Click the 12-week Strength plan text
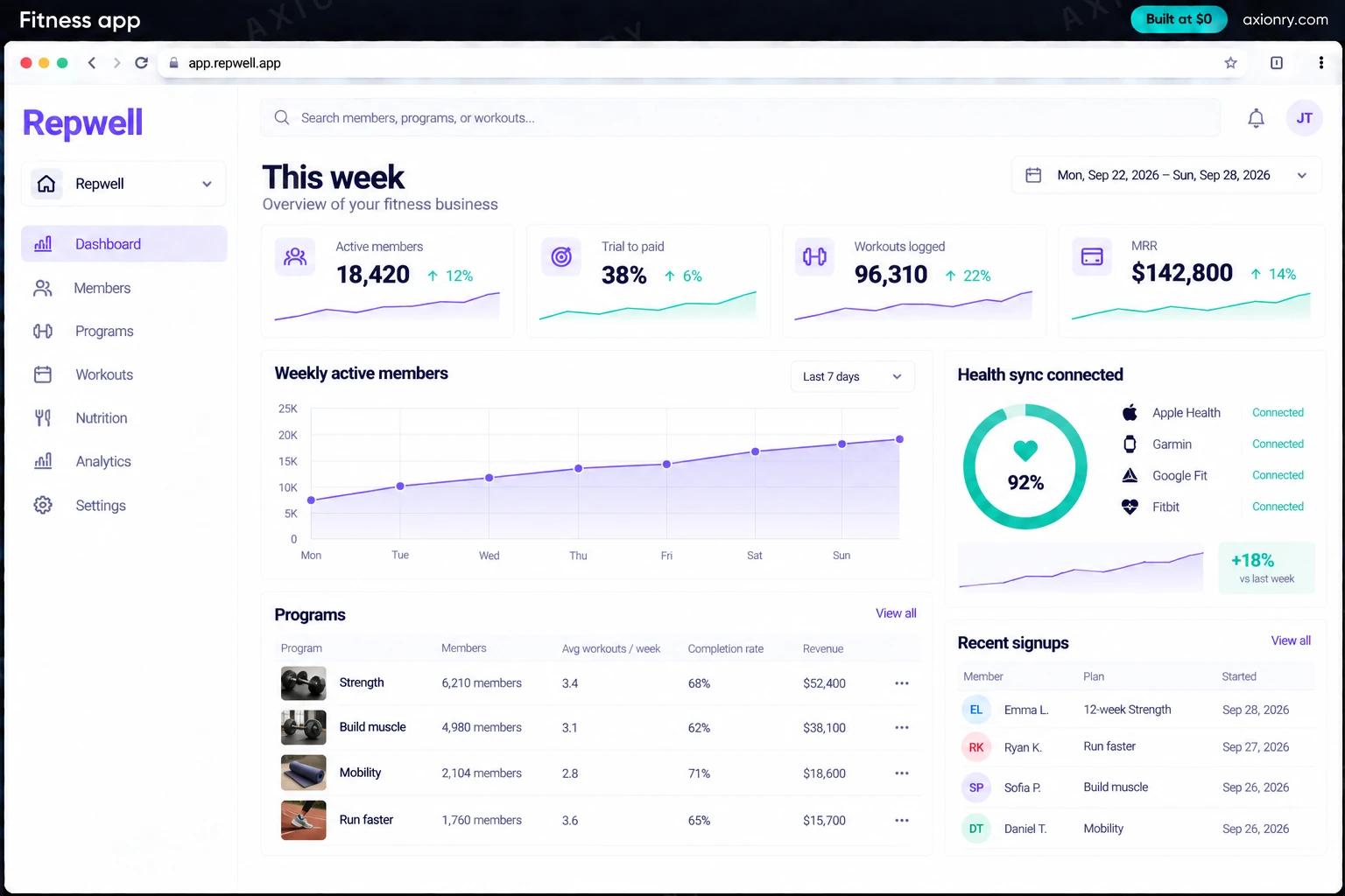The width and height of the screenshot is (1345, 896). 1127,710
